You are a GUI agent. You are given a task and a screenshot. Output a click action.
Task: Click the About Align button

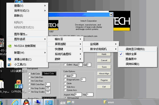click(104, 74)
